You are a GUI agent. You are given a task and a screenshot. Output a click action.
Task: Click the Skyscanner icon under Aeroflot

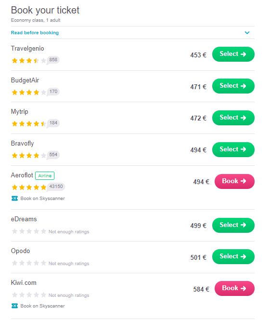click(x=14, y=199)
